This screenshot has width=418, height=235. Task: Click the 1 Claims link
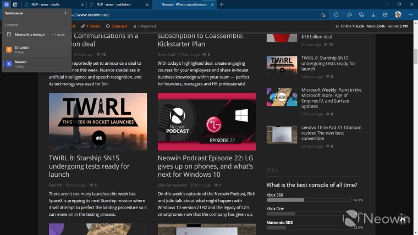91,26
